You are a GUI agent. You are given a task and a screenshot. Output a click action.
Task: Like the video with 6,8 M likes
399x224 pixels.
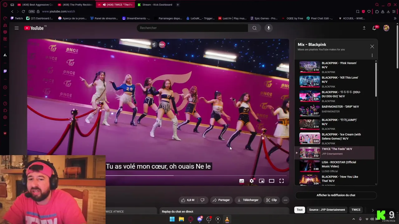pos(187,200)
